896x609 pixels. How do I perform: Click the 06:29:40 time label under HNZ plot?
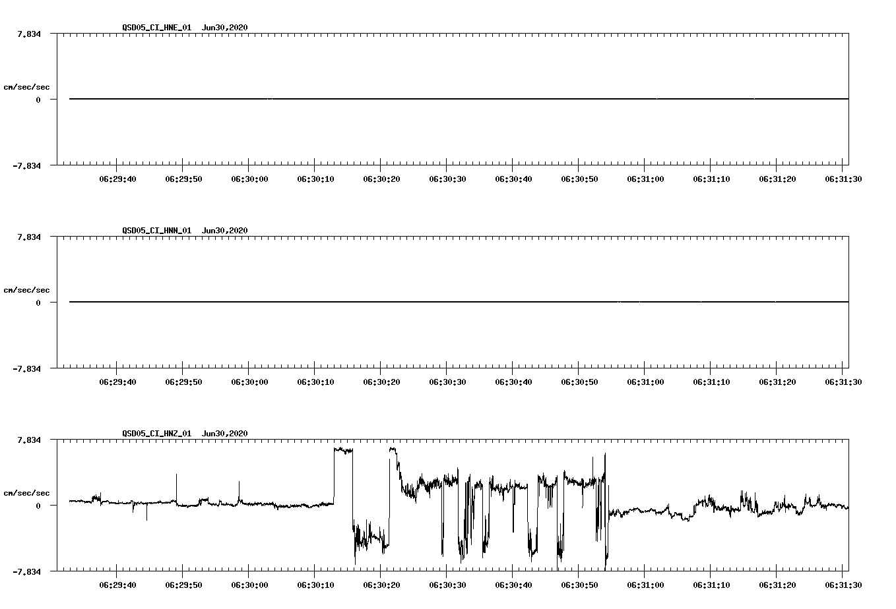(117, 585)
